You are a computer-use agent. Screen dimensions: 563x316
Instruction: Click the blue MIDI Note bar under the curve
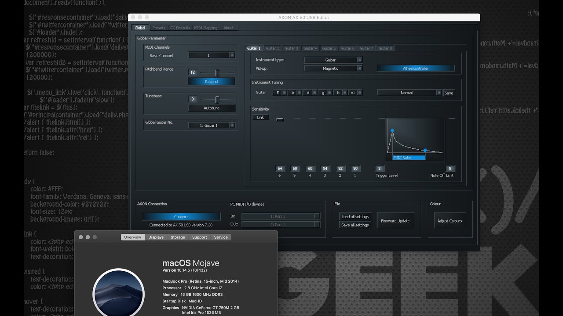point(409,158)
